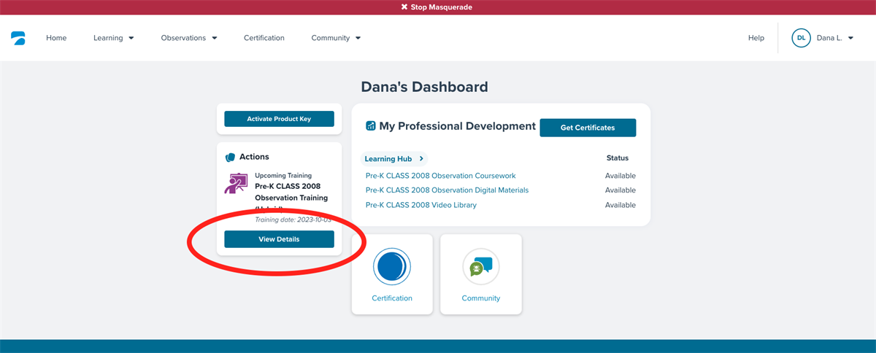
Task: Click the Available status for Observation Coursework
Action: coord(620,176)
